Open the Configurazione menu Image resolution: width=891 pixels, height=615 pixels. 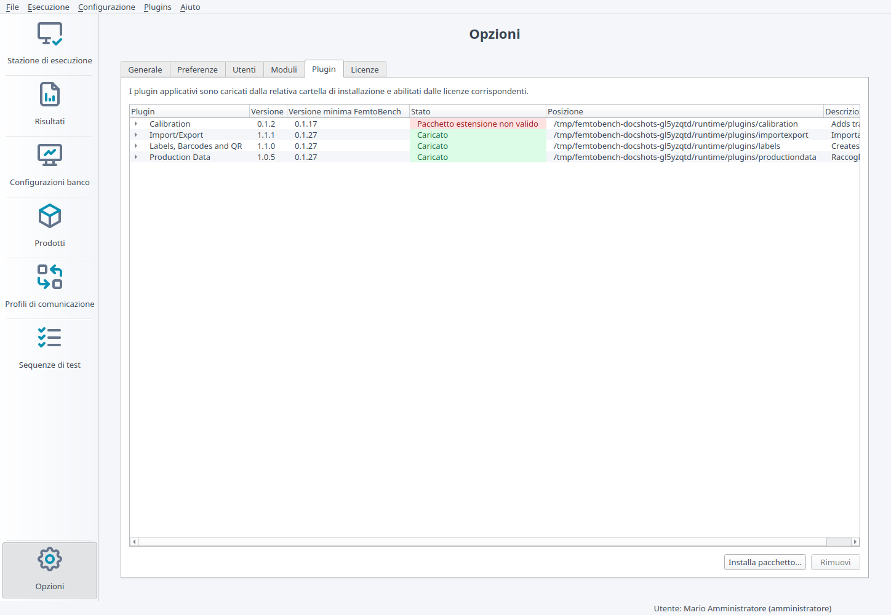click(106, 7)
